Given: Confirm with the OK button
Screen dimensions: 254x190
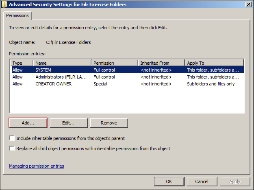Looking at the screenshot, I should [169, 181].
